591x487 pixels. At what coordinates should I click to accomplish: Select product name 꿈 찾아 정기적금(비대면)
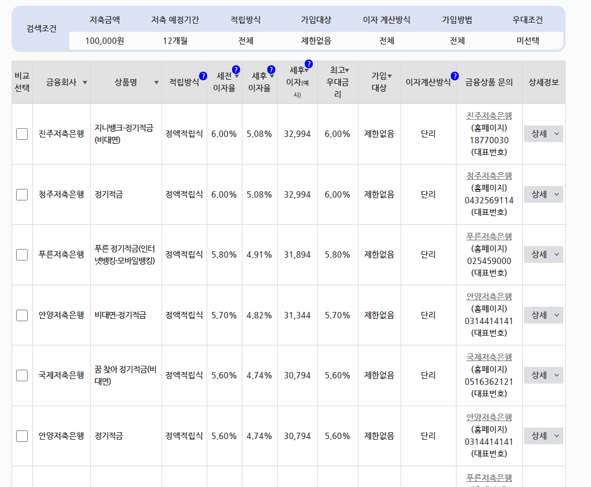[125, 376]
